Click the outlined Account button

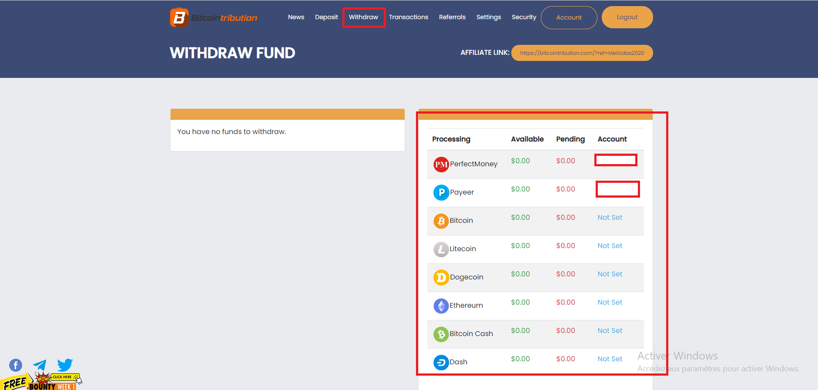click(x=569, y=17)
